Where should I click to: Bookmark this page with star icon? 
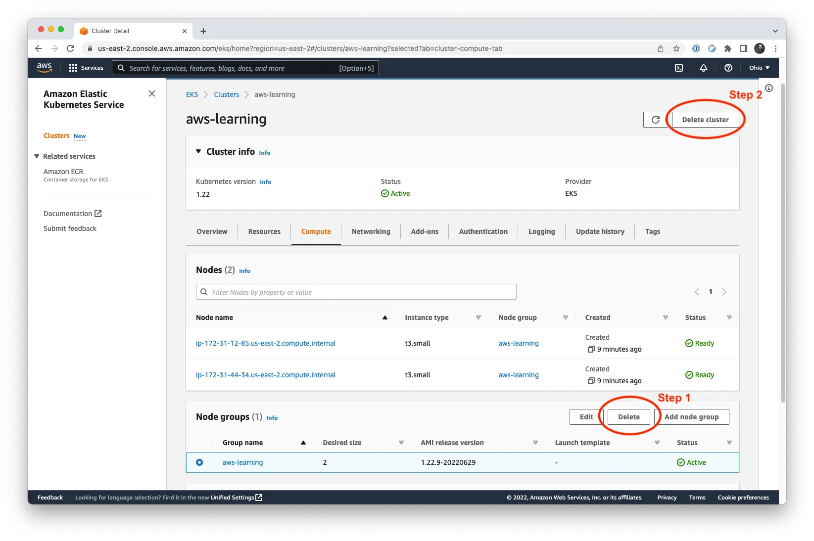pyautogui.click(x=676, y=48)
